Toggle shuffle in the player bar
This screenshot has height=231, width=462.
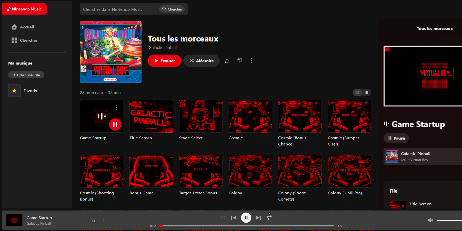tap(223, 218)
